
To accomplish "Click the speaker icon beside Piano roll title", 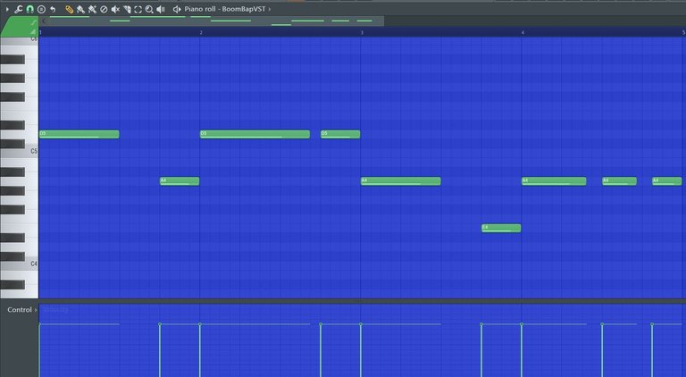I will pyautogui.click(x=177, y=9).
